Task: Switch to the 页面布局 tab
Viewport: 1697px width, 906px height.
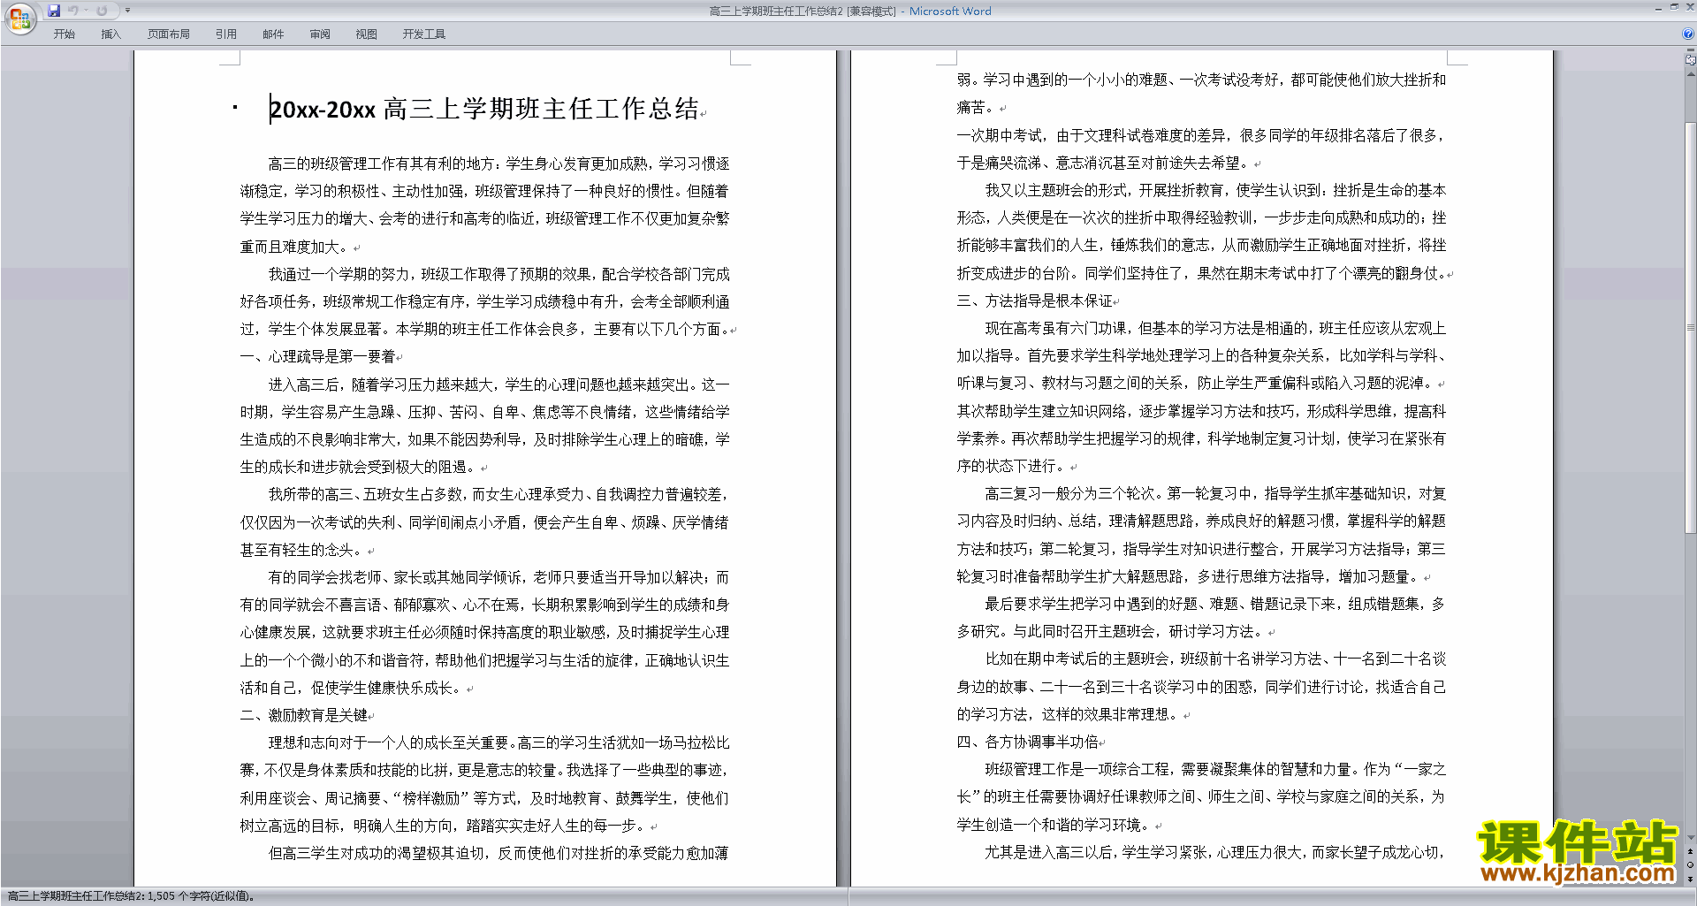Action: pos(169,34)
